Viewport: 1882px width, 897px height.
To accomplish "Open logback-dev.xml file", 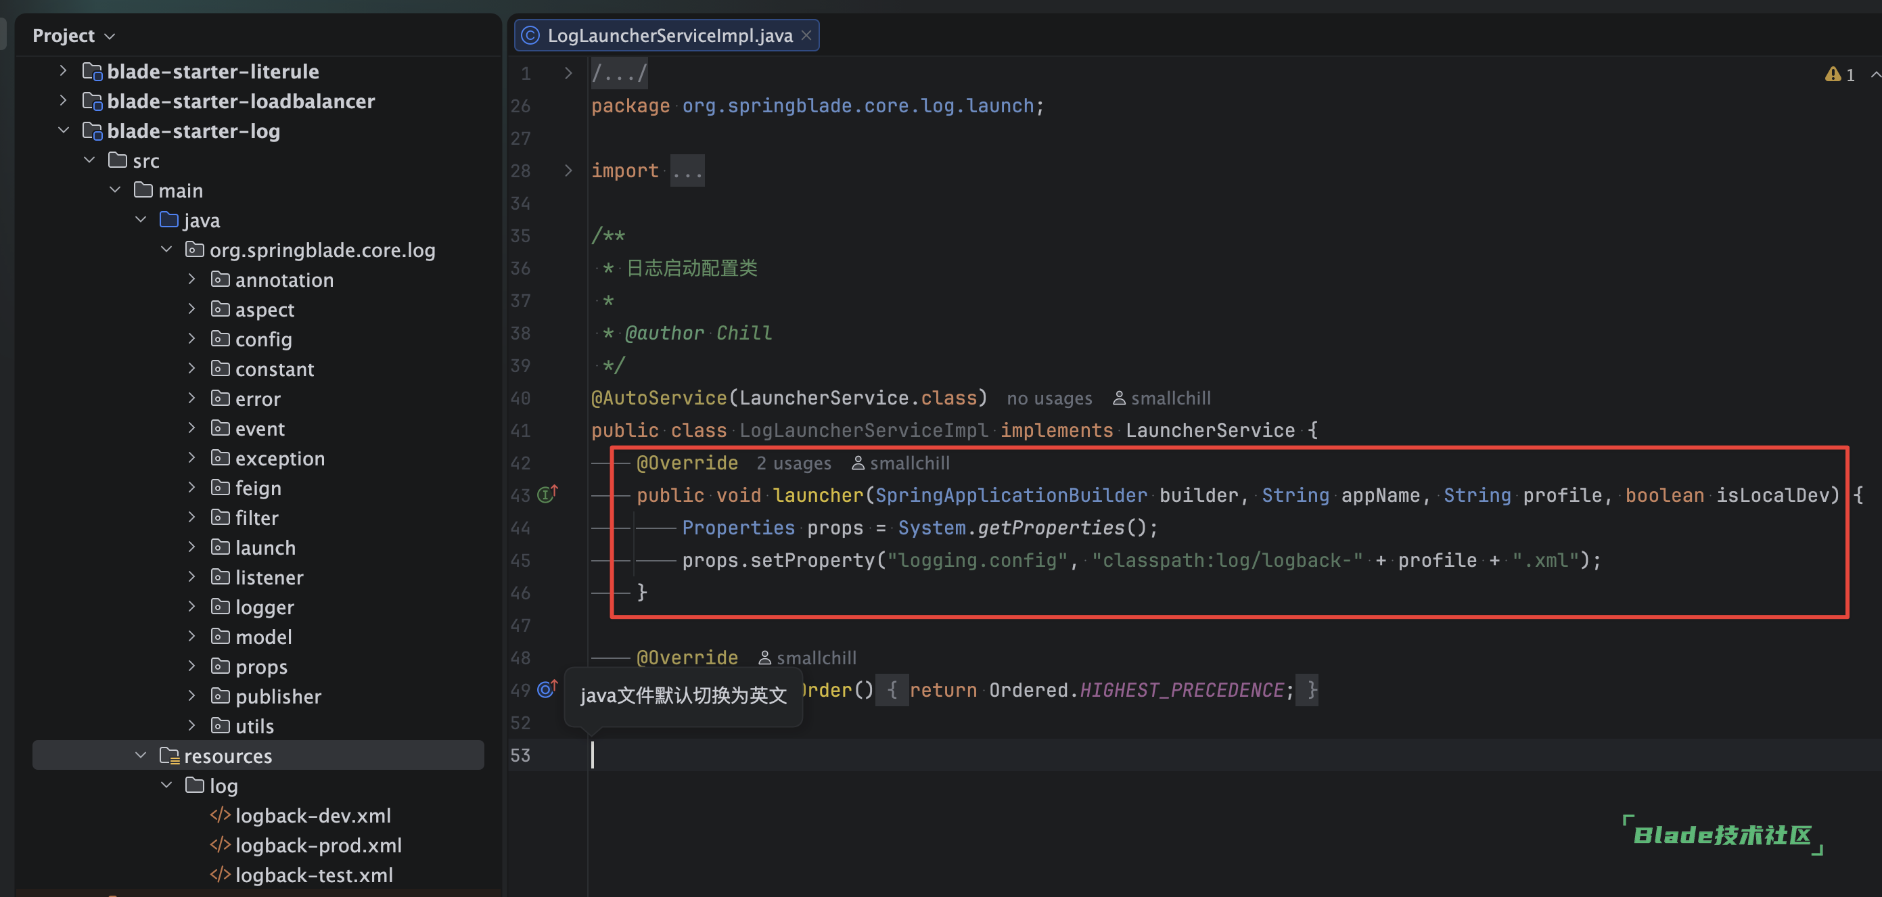I will (x=312, y=815).
